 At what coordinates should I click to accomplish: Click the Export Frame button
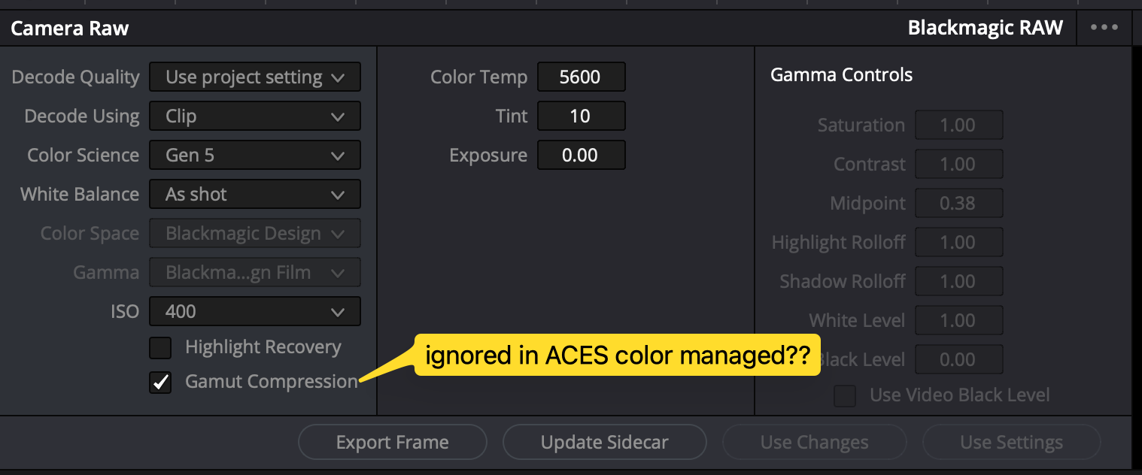click(392, 443)
